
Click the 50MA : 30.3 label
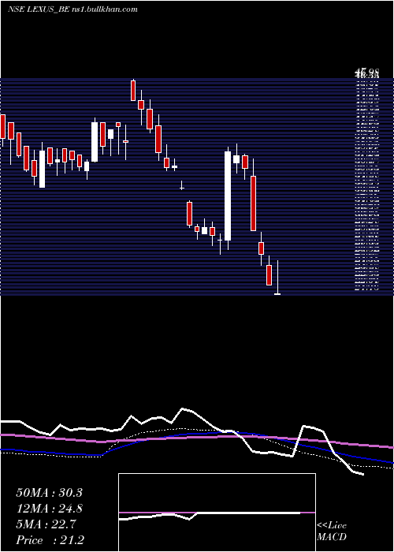pyautogui.click(x=50, y=493)
